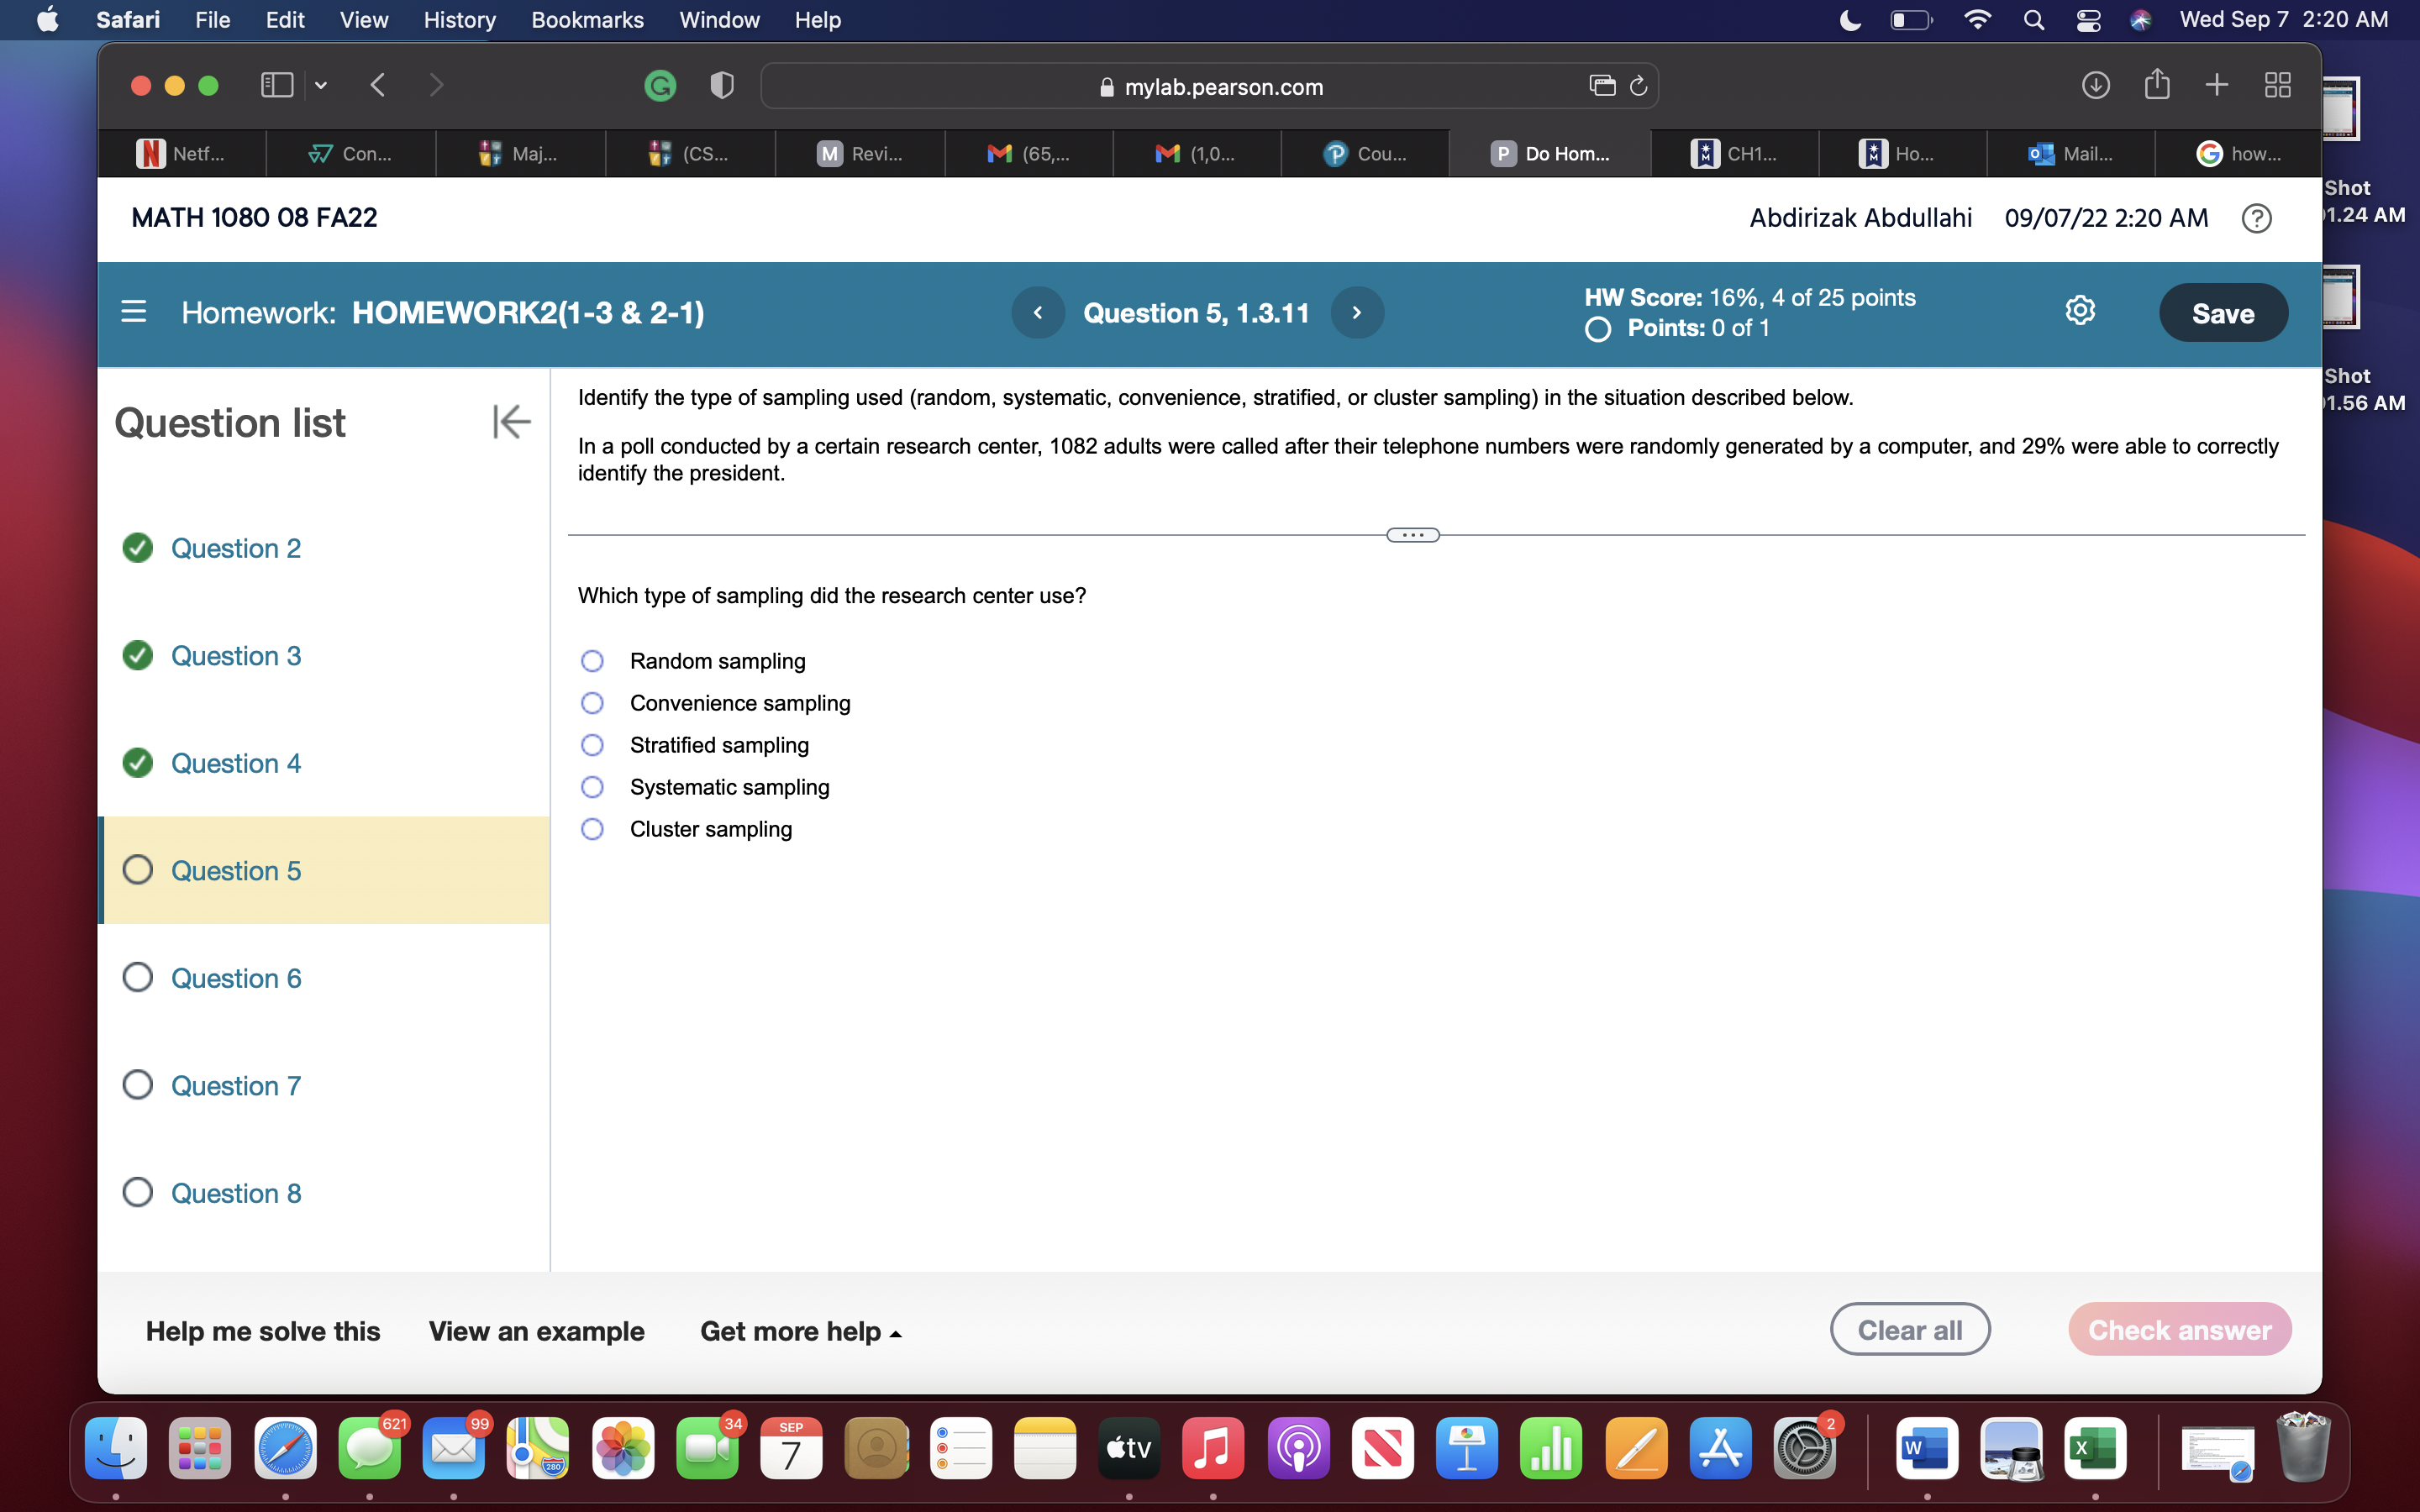Open the ellipsis divider below the question text
This screenshot has width=2420, height=1512.
click(x=1412, y=534)
